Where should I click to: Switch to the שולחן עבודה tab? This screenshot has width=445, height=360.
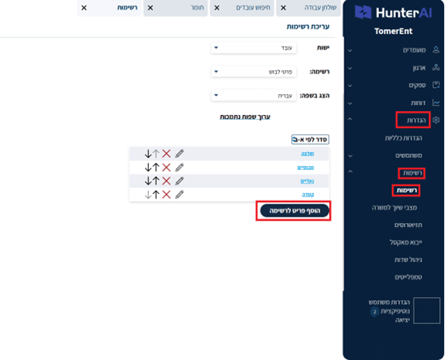coord(308,8)
